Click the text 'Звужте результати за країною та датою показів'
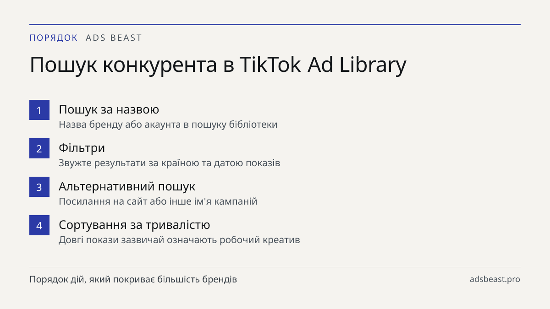The image size is (550, 309). tap(169, 163)
